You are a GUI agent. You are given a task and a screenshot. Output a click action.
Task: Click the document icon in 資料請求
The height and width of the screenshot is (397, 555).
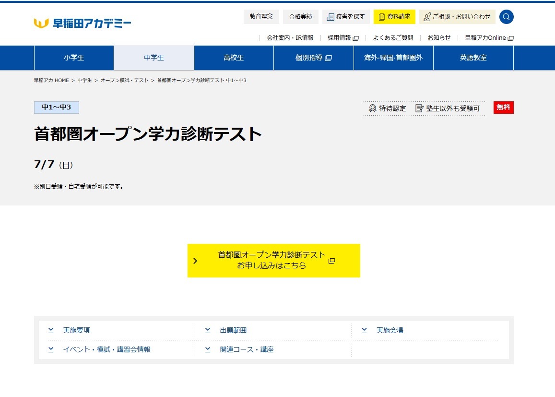click(381, 17)
